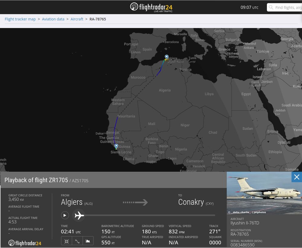Click the 832 FPM vertical speed value

click(x=177, y=232)
